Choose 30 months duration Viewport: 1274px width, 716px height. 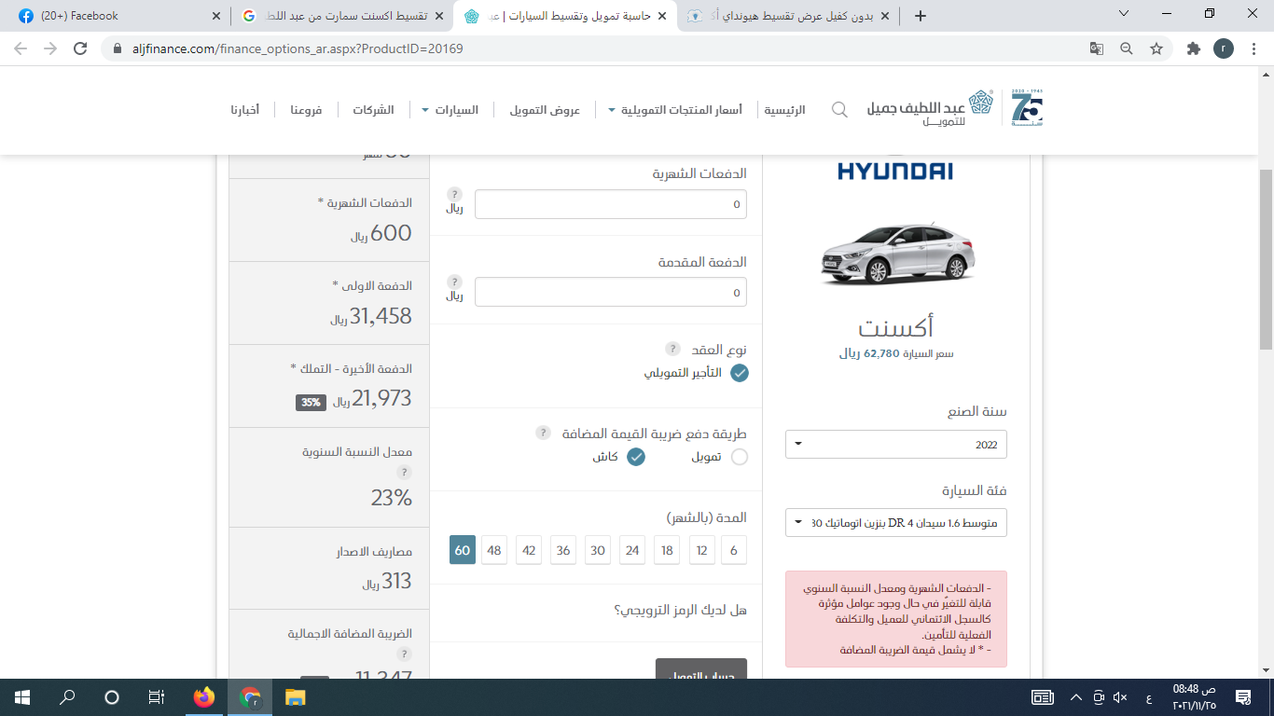point(598,550)
